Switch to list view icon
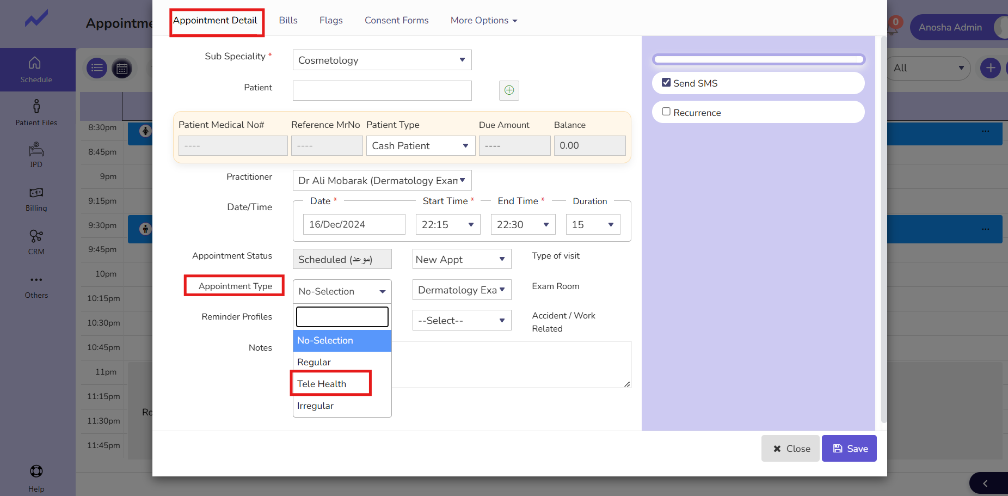The height and width of the screenshot is (496, 1008). (97, 68)
